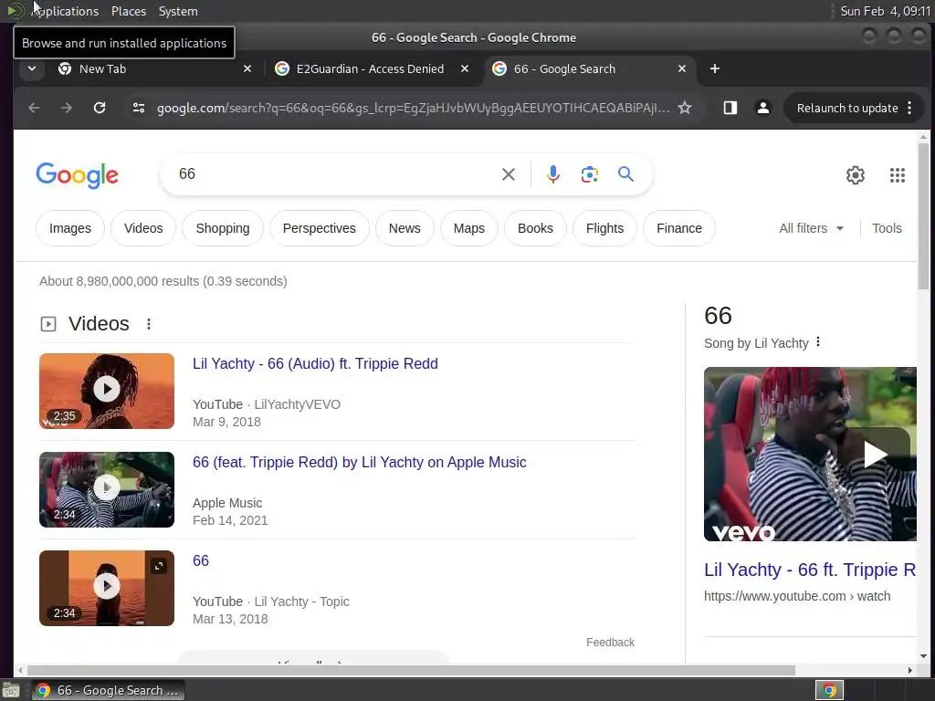Filter results by Flights
The image size is (935, 701).
604,228
